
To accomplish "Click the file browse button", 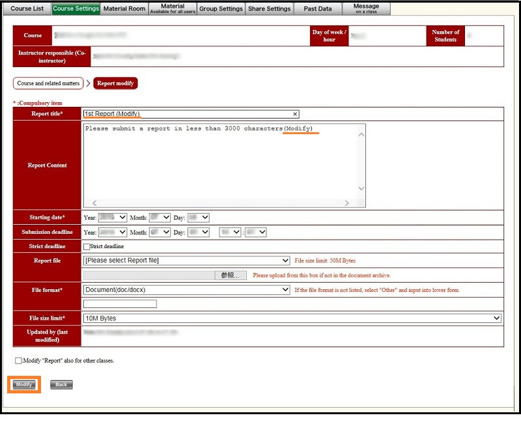I will pos(231,276).
